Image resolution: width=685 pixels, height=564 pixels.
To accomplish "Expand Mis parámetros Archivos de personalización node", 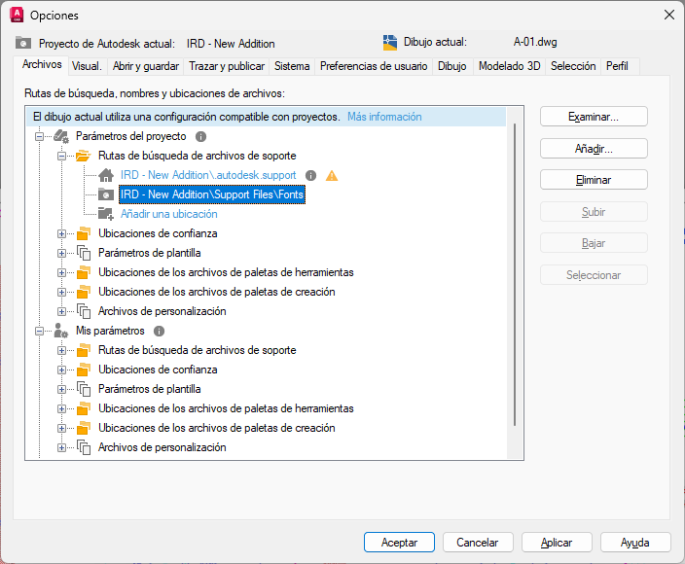I will [x=61, y=447].
